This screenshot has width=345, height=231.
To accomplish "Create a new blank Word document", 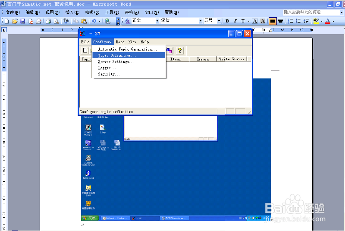I will click(7, 21).
